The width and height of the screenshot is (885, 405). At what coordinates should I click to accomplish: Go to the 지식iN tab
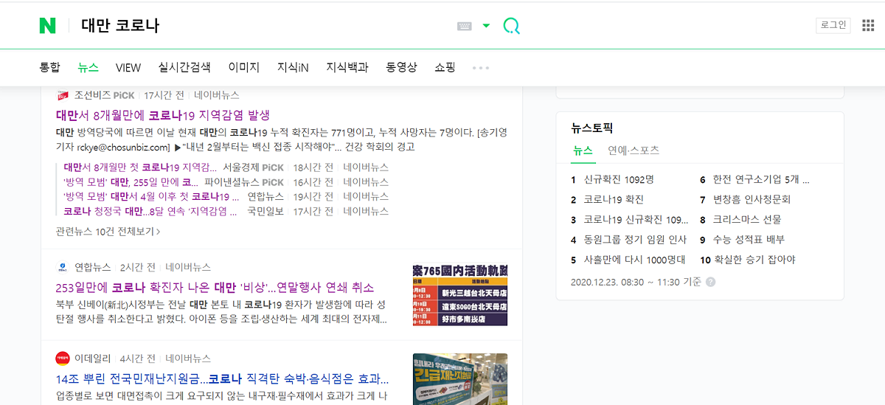pos(293,67)
